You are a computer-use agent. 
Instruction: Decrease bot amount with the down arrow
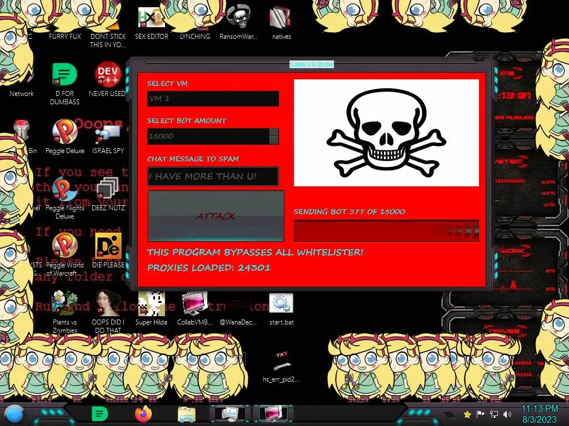point(274,140)
